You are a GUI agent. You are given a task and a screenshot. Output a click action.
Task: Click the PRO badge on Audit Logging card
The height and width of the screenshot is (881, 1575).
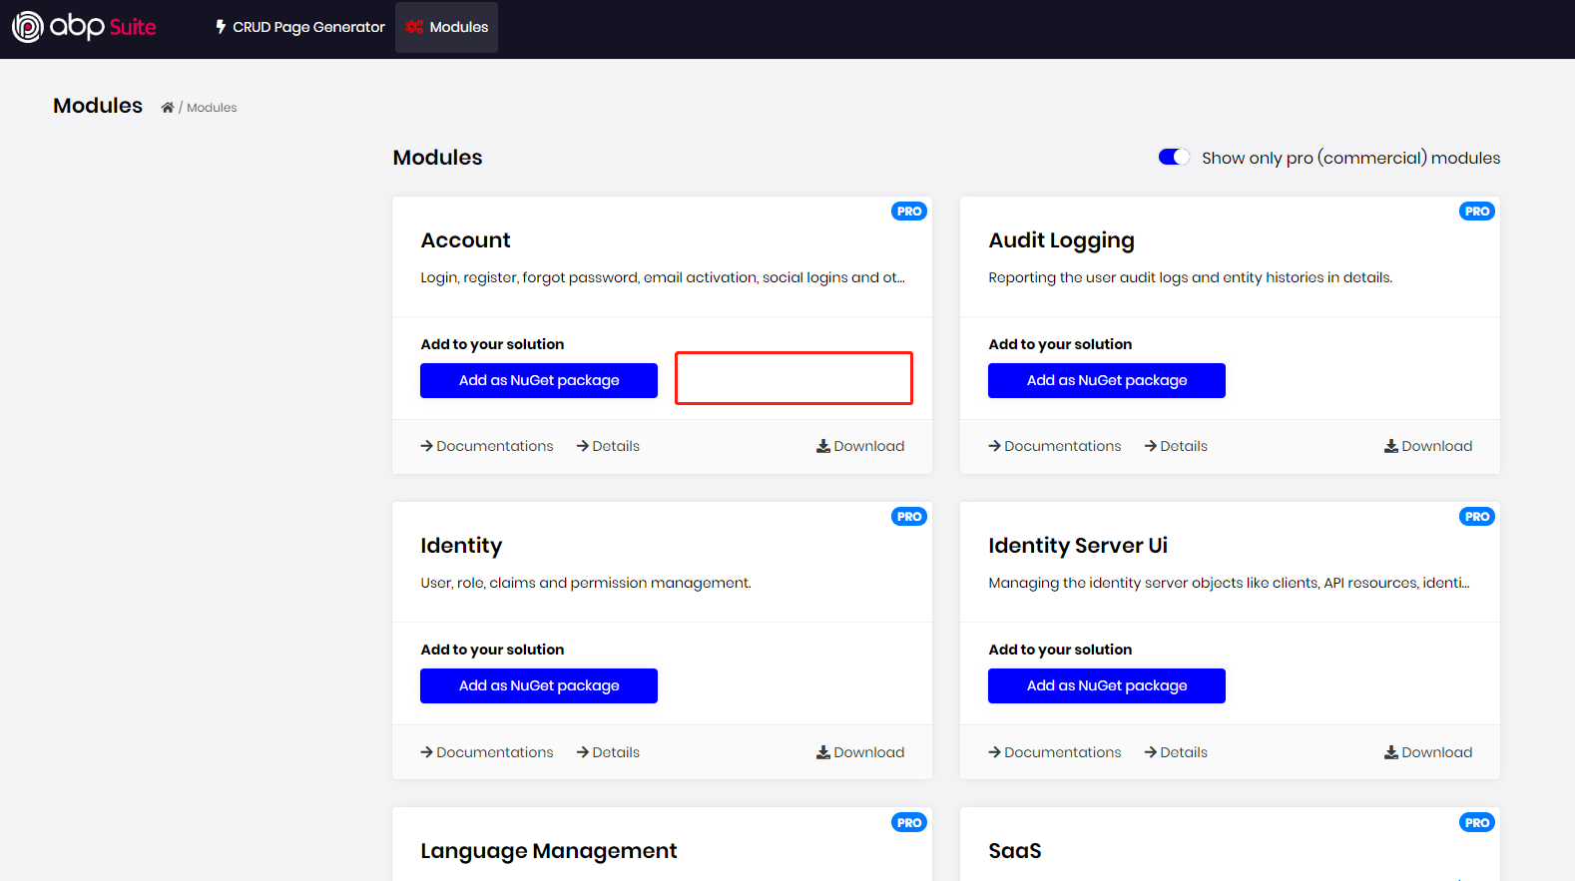click(x=1476, y=212)
